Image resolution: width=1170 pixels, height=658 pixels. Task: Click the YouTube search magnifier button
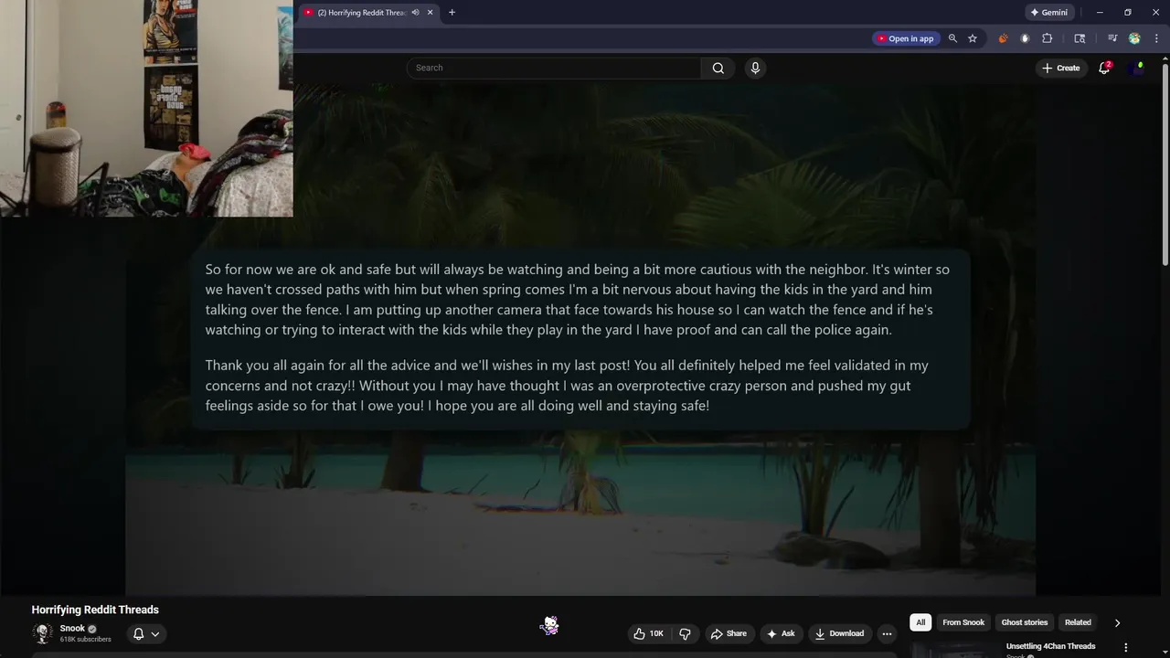[x=718, y=68]
